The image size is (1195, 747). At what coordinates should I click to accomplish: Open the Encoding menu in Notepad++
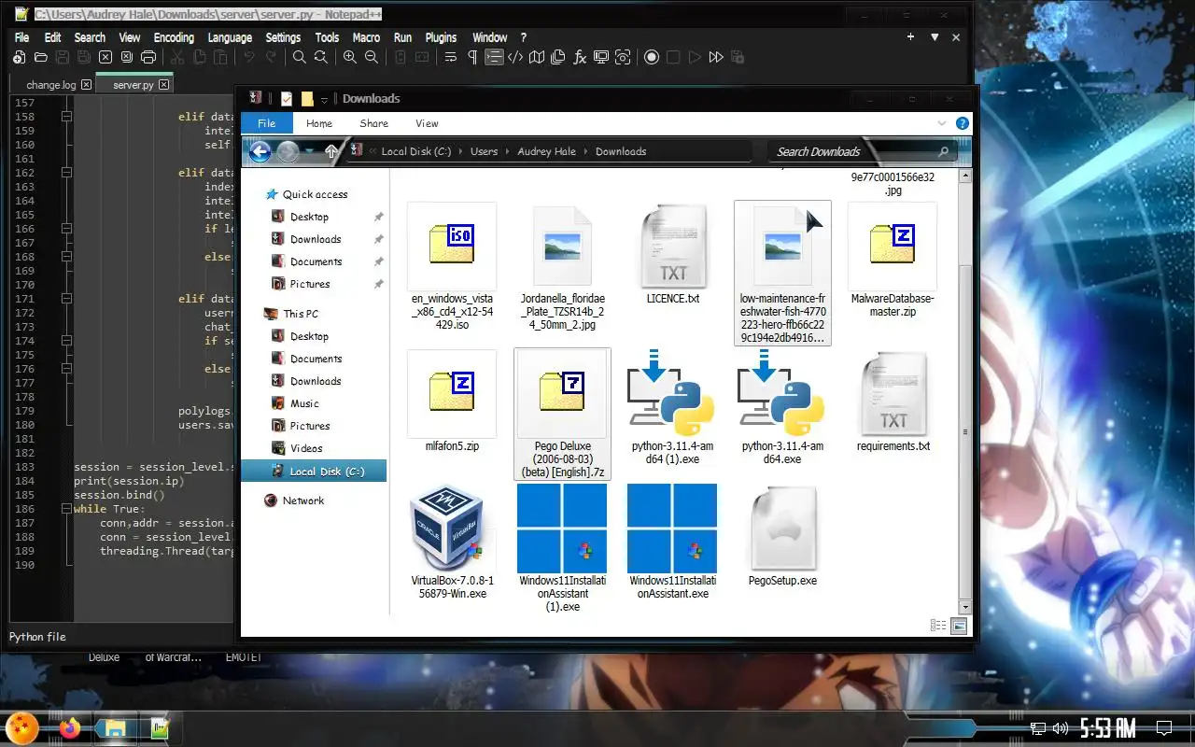click(174, 37)
